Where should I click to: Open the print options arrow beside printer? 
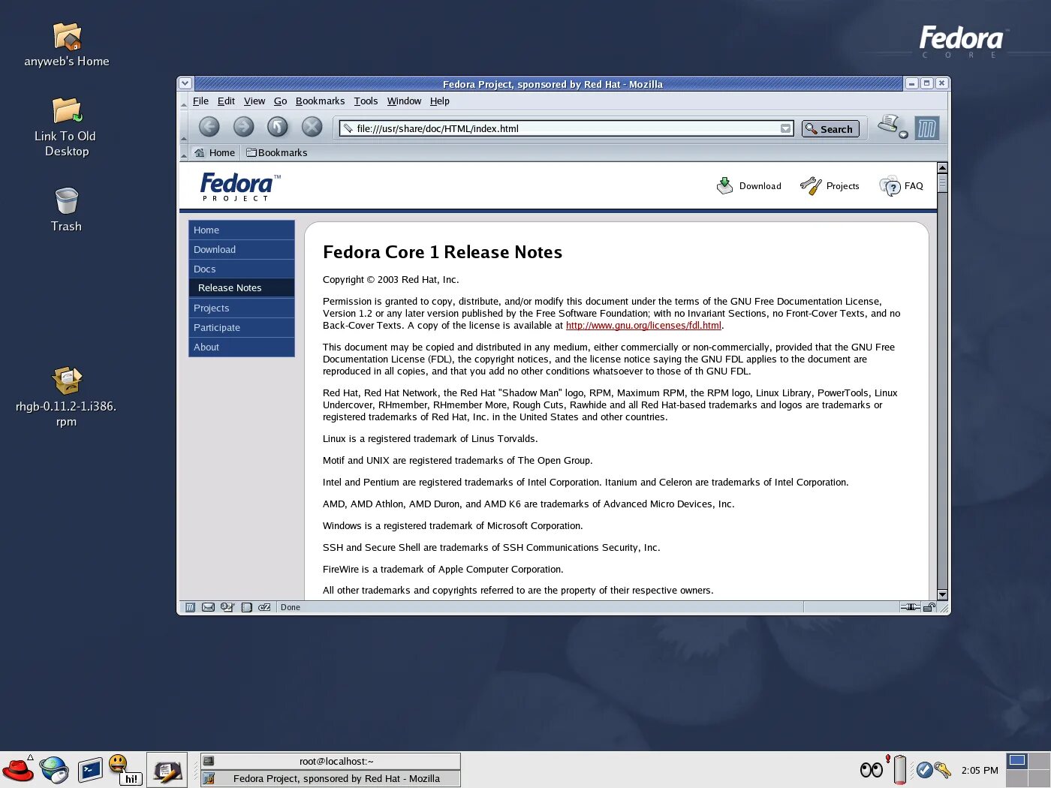pos(904,134)
